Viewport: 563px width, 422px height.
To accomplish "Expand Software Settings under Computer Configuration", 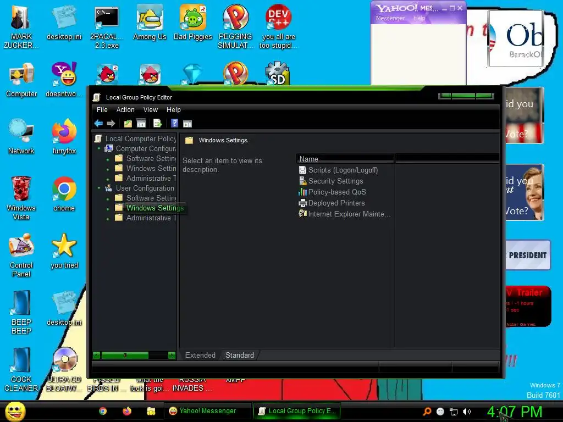I will coord(108,159).
